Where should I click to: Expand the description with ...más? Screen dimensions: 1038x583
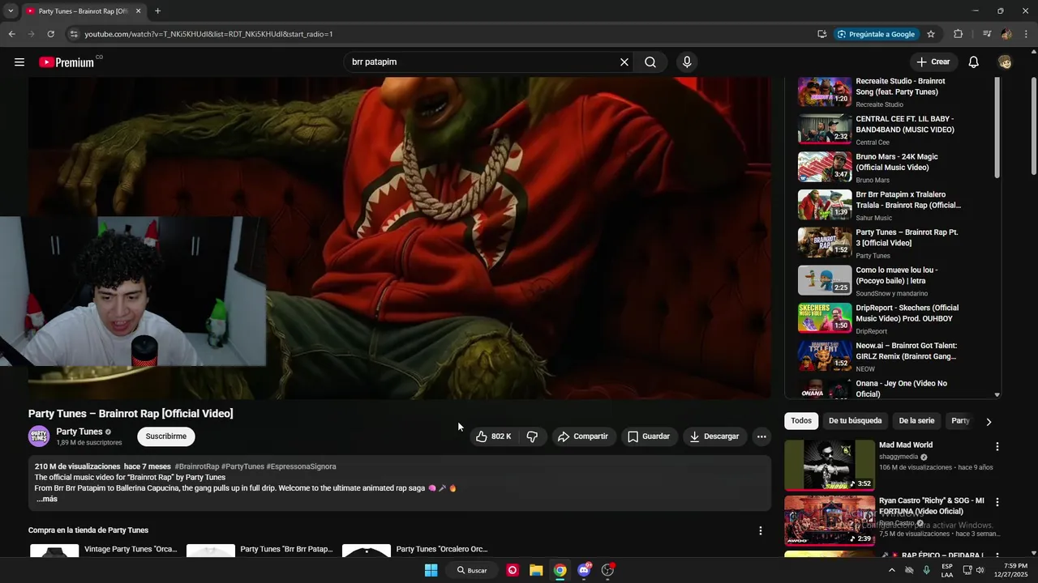47,499
